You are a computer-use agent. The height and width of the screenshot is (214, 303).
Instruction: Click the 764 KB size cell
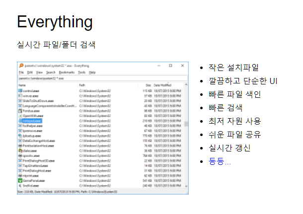tap(147, 156)
